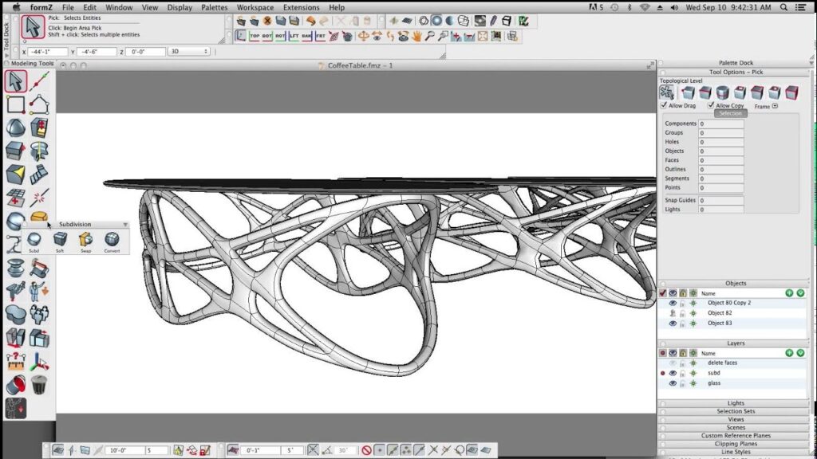The height and width of the screenshot is (459, 817).
Task: Open the 3D projection dropdown
Action: tap(188, 50)
